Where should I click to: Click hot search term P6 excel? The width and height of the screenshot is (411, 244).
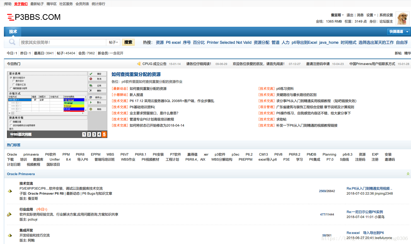click(173, 42)
